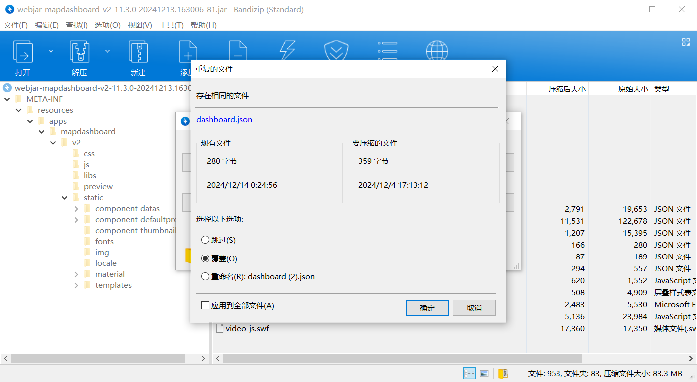
Task: Open the 视图(V) menu
Action: click(x=139, y=25)
